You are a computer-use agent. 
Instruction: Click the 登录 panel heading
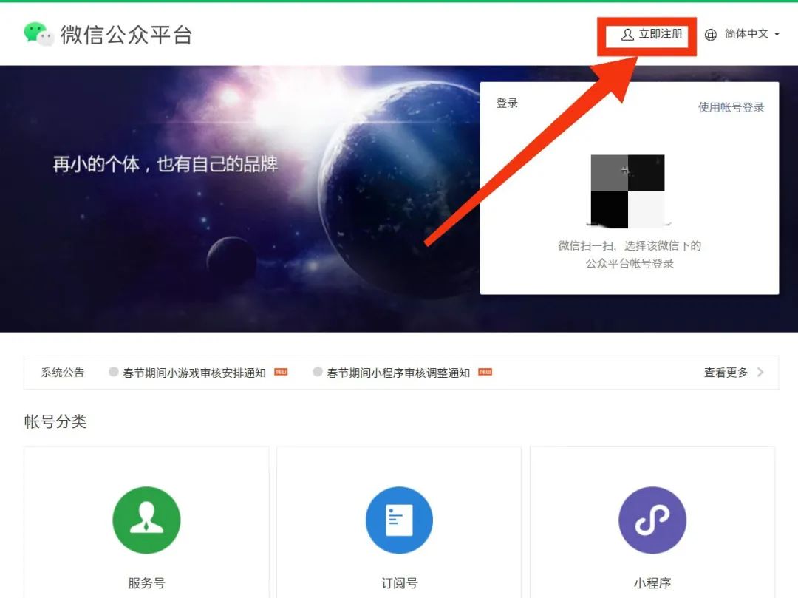coord(507,103)
